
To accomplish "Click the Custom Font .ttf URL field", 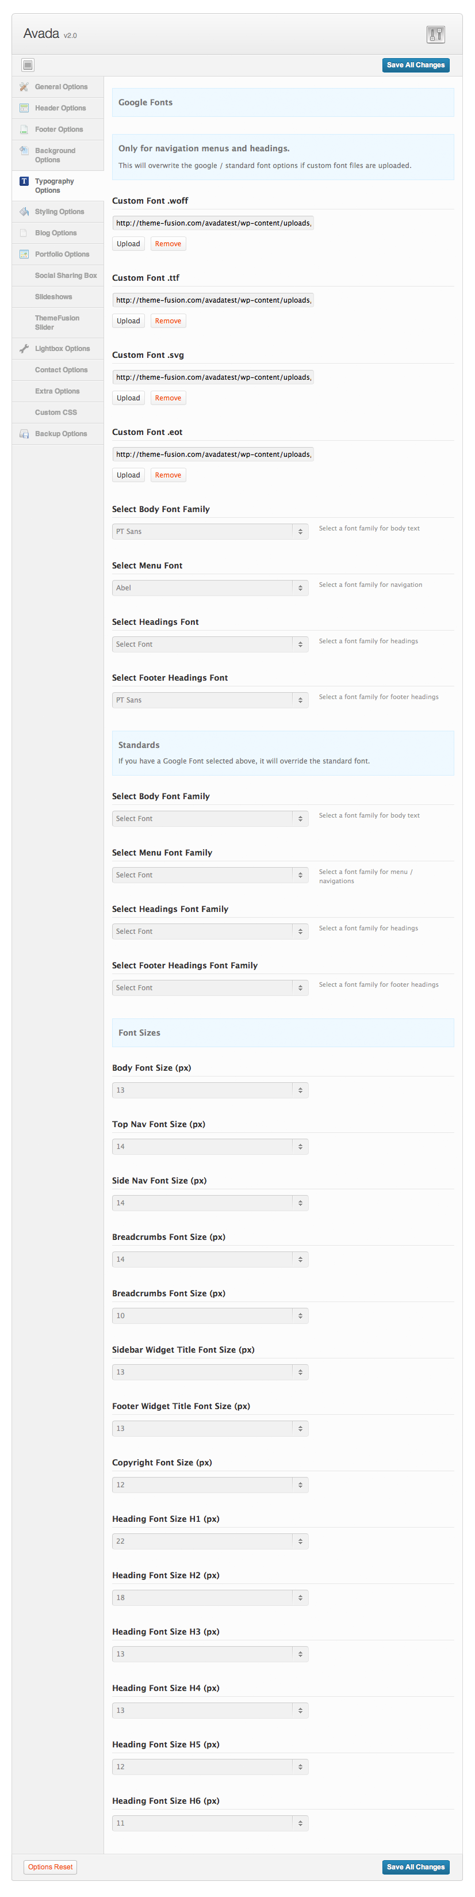I will pos(213,300).
